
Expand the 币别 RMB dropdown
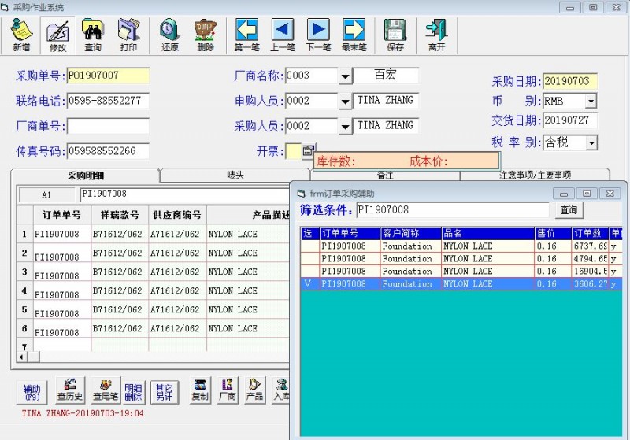[x=591, y=102]
